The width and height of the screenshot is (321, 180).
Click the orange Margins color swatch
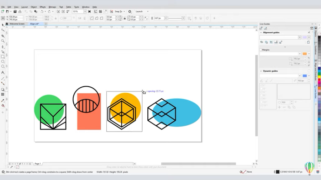click(x=305, y=54)
